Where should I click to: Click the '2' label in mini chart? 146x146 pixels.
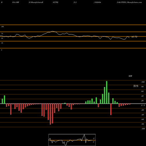pos(93,142)
